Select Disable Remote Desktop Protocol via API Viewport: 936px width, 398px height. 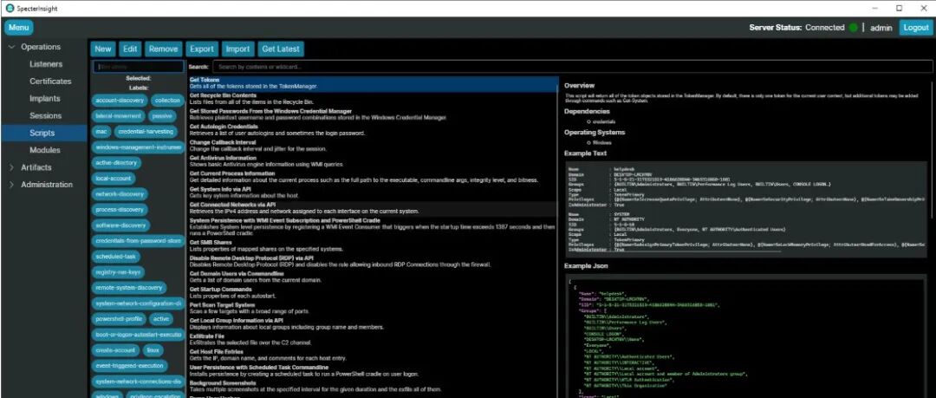(373, 261)
